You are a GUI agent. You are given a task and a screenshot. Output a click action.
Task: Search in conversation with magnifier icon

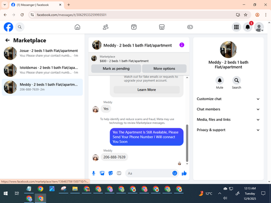point(236,80)
